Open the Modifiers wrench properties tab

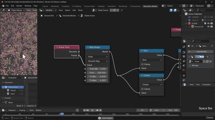pyautogui.click(x=184, y=80)
